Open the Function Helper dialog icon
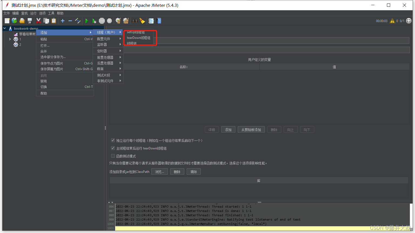 pos(151,21)
